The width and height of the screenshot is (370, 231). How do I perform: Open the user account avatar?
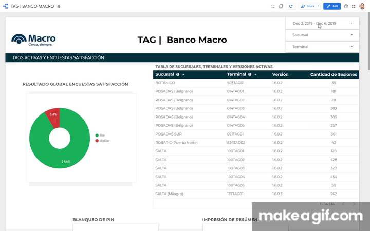coord(362,6)
